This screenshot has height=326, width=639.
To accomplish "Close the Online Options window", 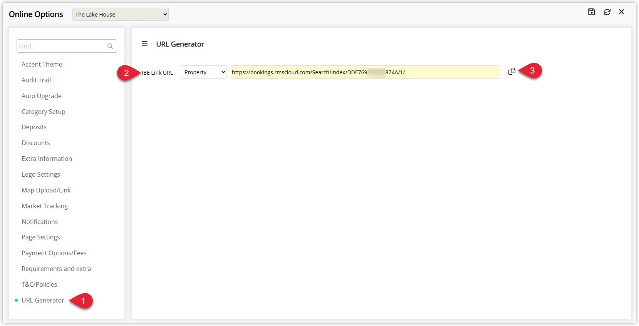I will pyautogui.click(x=621, y=12).
